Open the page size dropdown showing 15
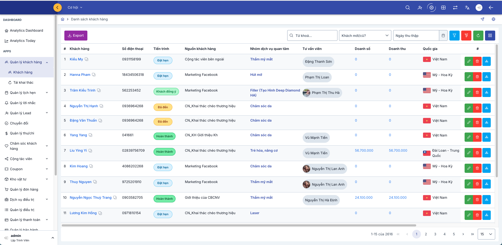This screenshot has width=502, height=245. coord(486,234)
